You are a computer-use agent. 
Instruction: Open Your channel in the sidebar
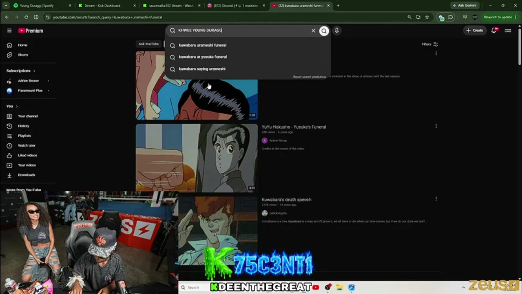pyautogui.click(x=28, y=116)
